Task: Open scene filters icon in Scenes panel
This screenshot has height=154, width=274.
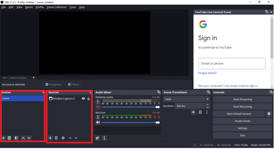Action: pos(16,138)
